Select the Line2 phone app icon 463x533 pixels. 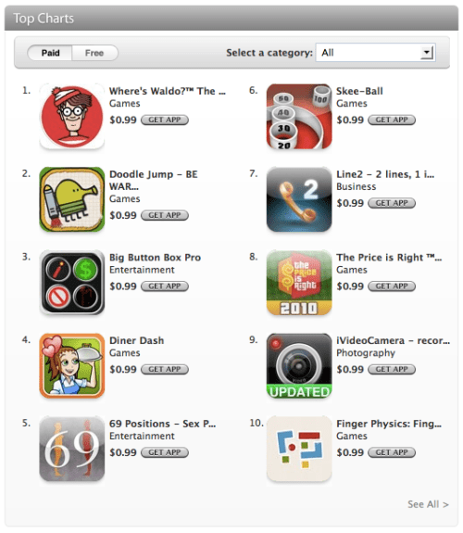coord(299,199)
